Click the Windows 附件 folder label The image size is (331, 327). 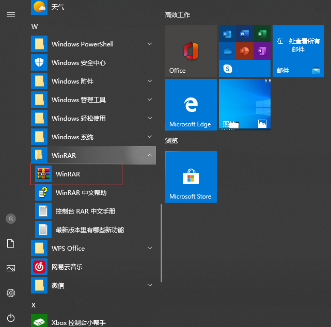72,81
